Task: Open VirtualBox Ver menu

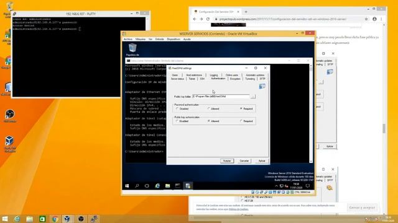Action: tap(150, 39)
